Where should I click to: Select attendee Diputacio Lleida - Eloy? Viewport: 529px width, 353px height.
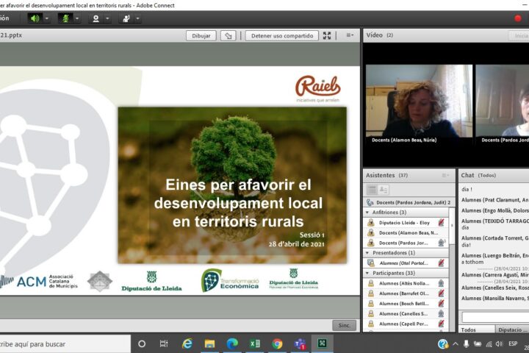406,223
